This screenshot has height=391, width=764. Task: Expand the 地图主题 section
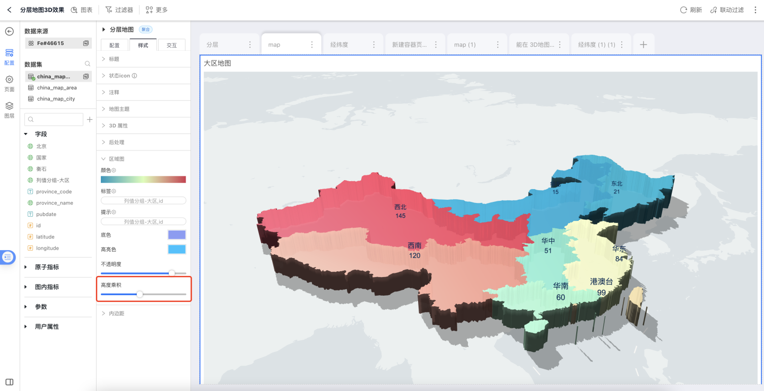click(x=119, y=109)
